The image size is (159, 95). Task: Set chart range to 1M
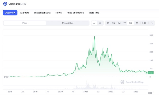pos(119,23)
